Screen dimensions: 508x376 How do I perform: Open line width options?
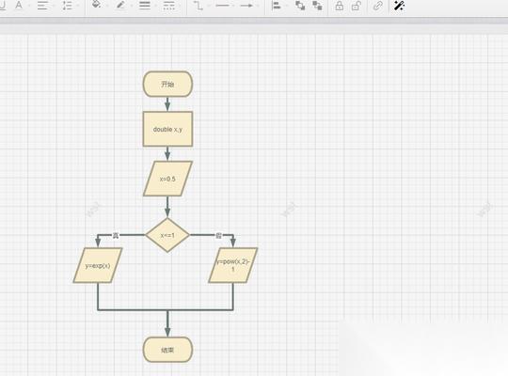click(145, 6)
